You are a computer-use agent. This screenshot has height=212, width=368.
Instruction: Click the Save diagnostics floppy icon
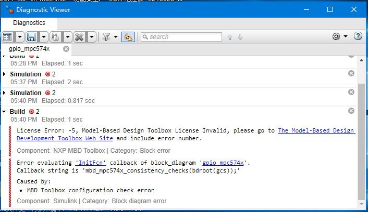point(31,37)
